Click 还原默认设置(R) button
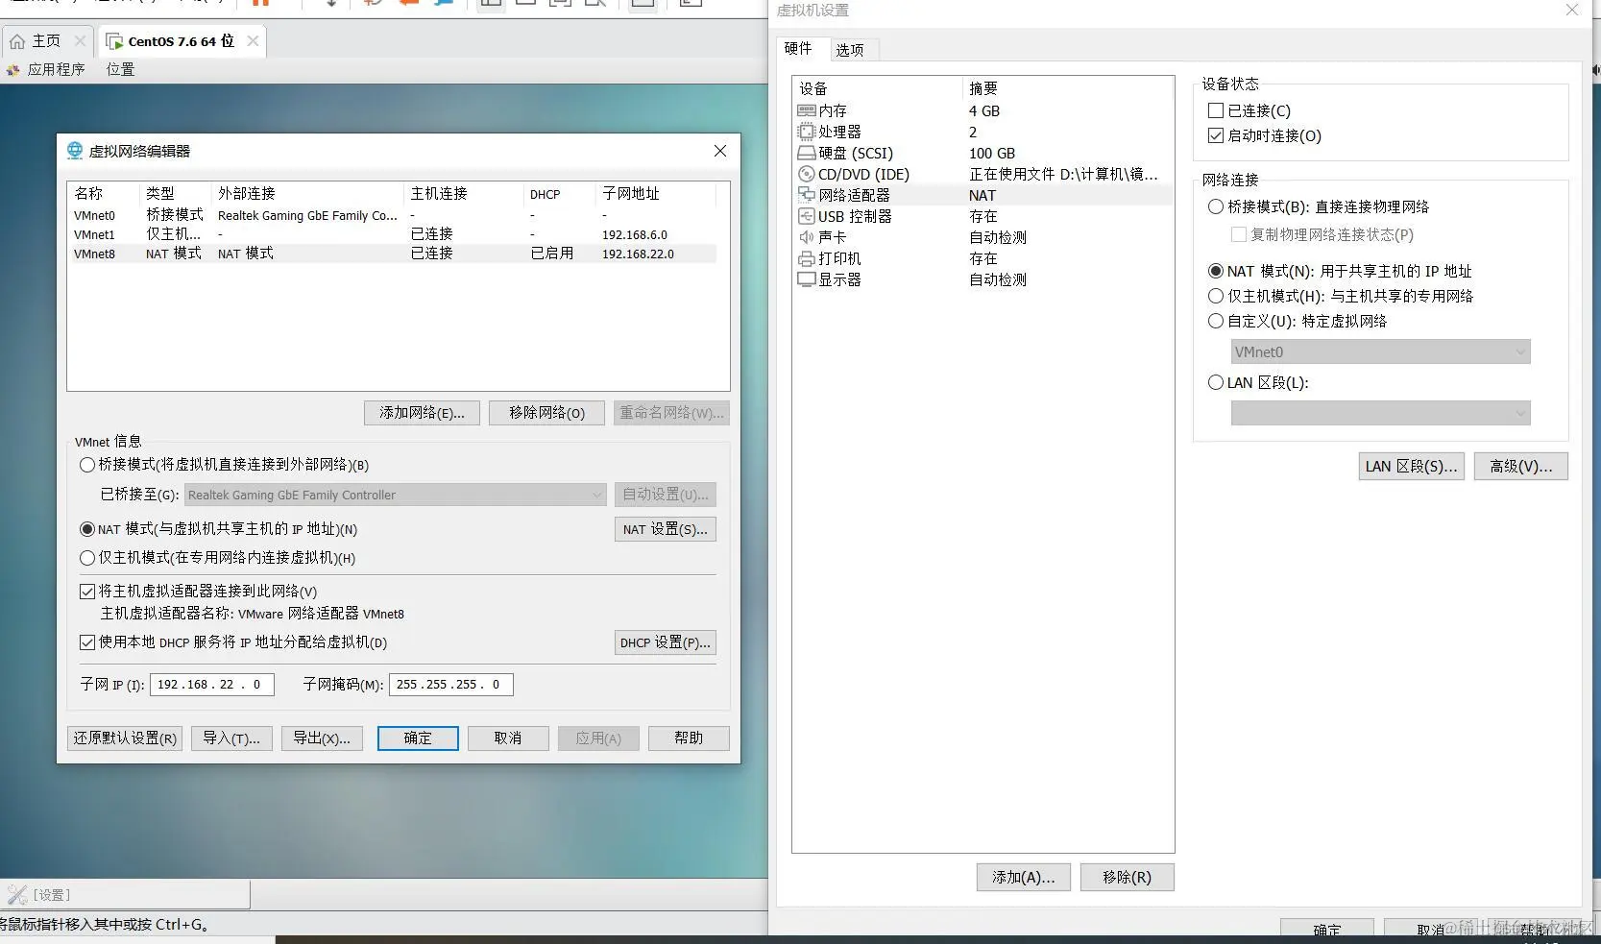The width and height of the screenshot is (1601, 944). point(125,738)
